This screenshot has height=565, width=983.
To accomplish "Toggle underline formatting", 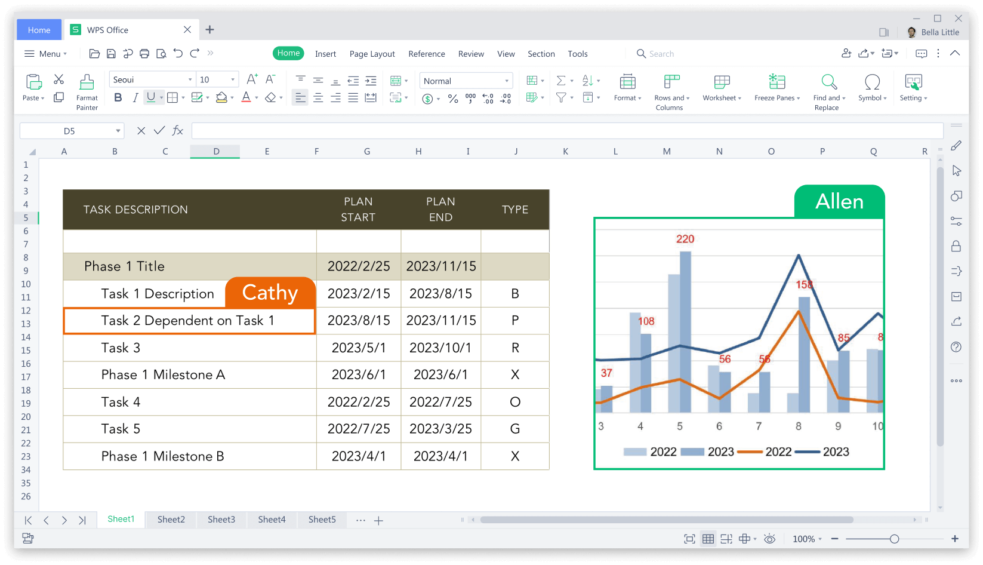I will point(152,97).
